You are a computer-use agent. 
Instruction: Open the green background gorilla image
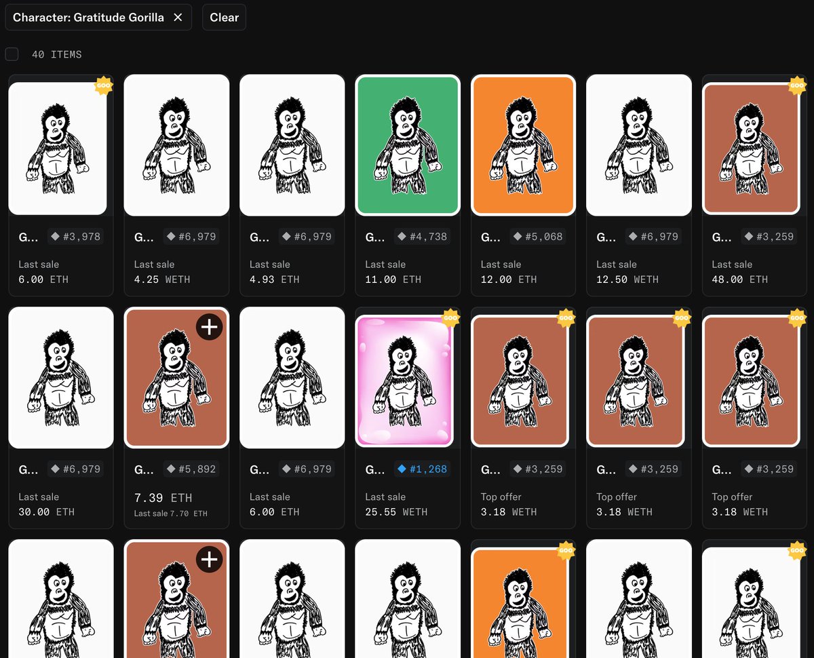coord(408,145)
